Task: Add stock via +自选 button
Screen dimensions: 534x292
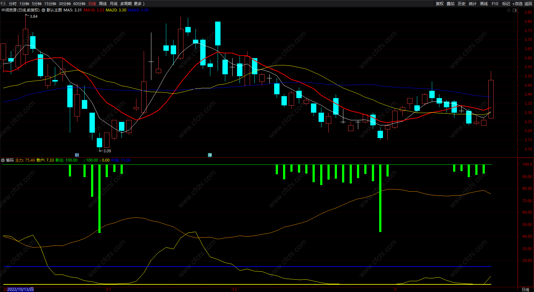Action: coord(518,3)
